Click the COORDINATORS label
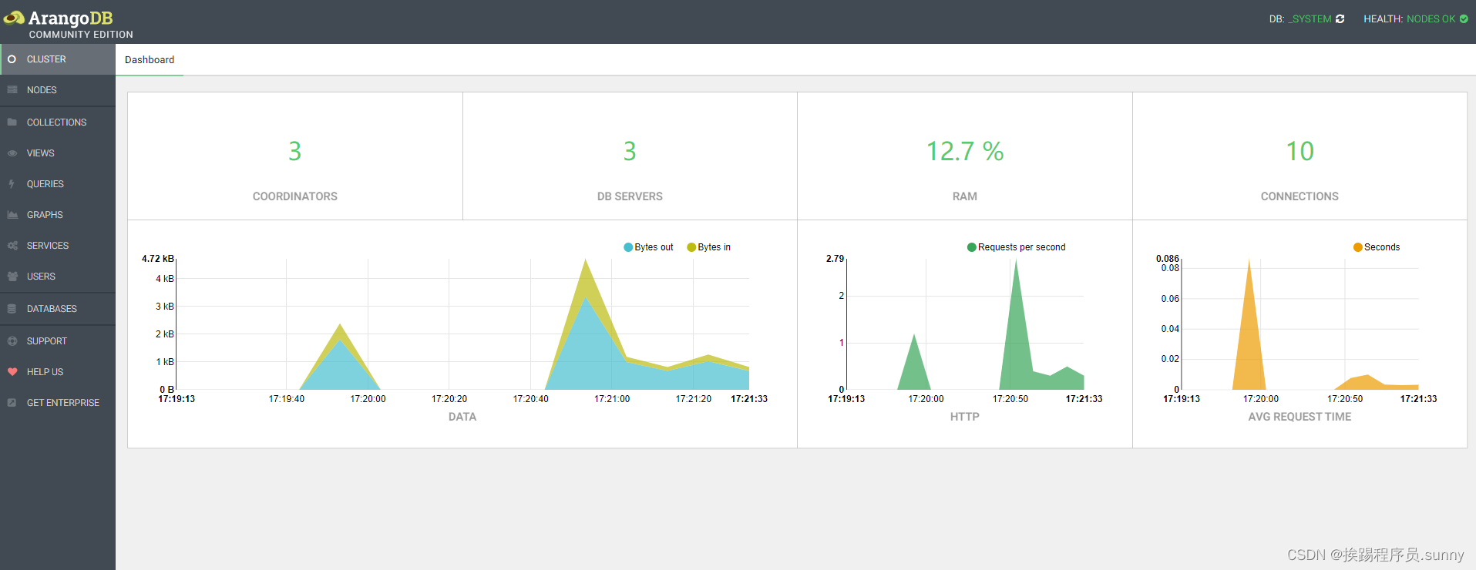This screenshot has width=1476, height=570. [x=295, y=196]
